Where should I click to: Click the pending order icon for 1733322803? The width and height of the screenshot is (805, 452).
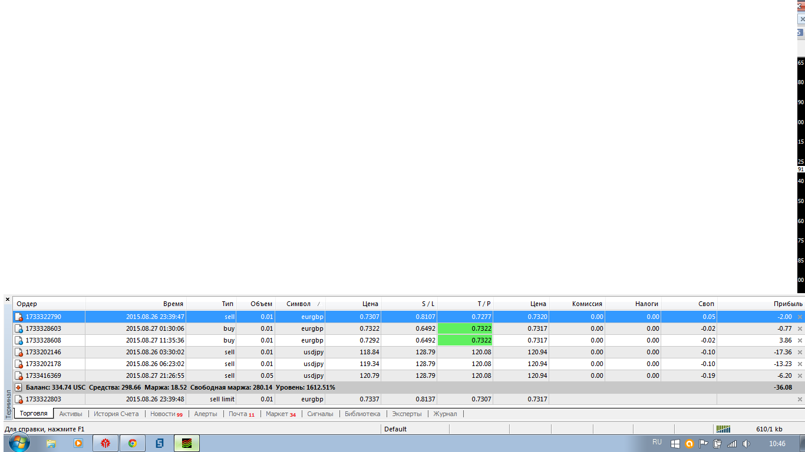[19, 399]
